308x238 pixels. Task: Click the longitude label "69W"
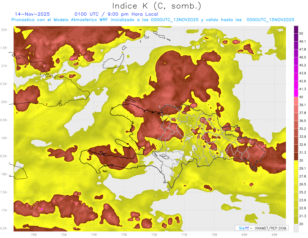pos(244,234)
